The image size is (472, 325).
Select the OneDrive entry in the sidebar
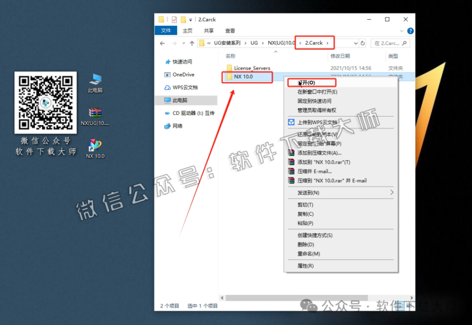click(184, 75)
